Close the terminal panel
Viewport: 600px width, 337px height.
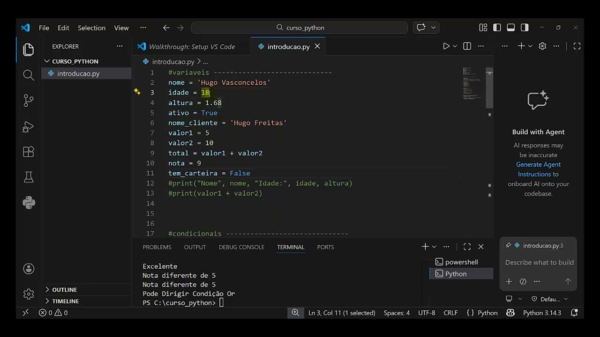(x=480, y=247)
